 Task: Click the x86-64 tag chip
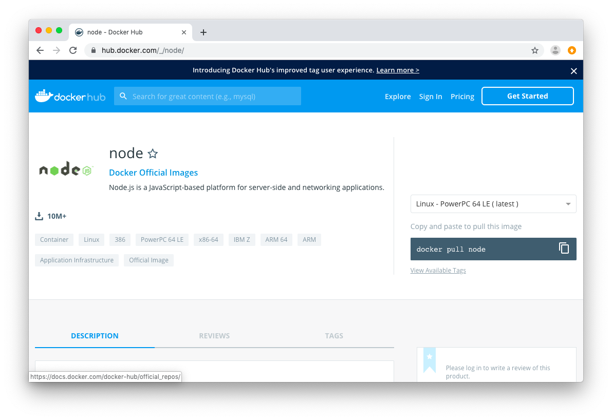209,239
